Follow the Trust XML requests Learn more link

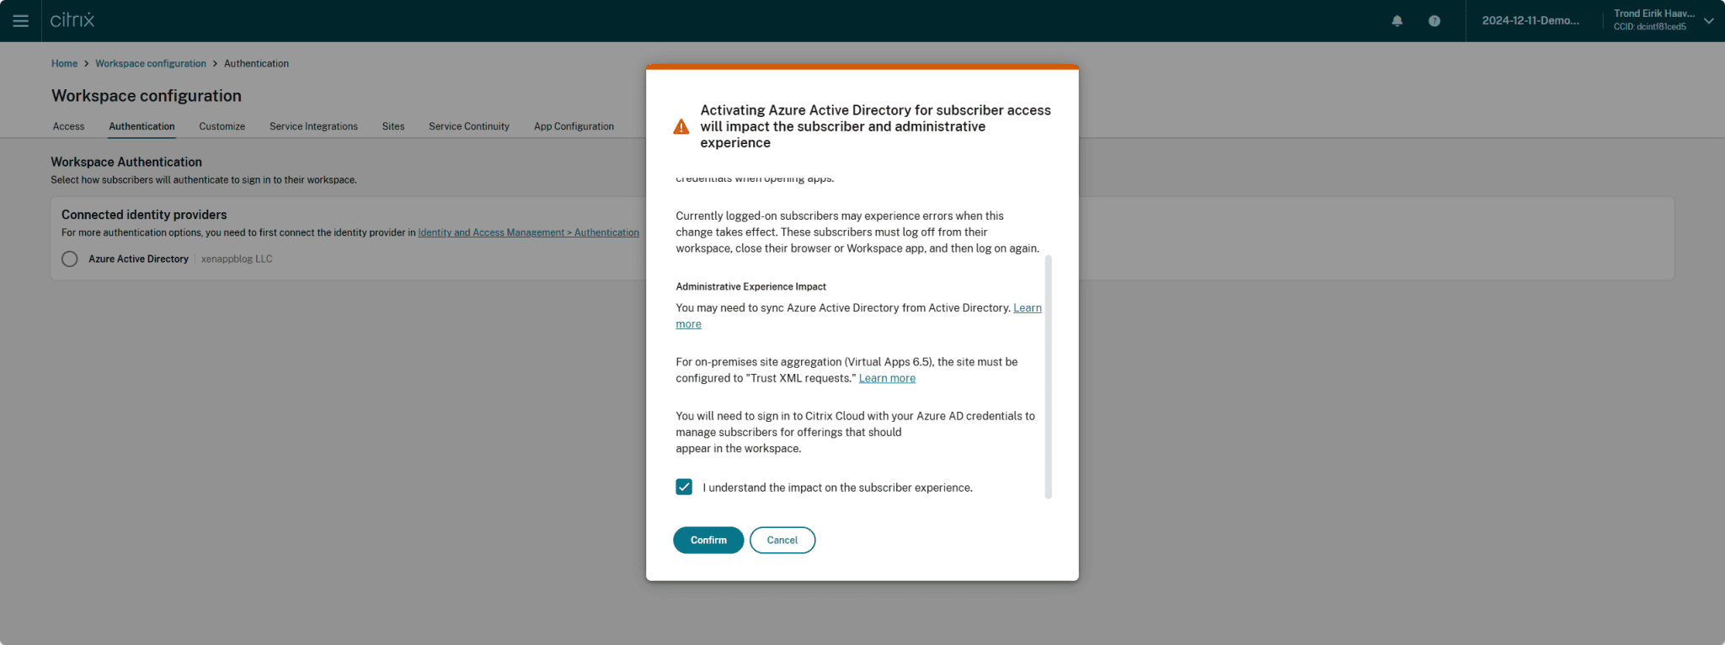click(x=887, y=379)
